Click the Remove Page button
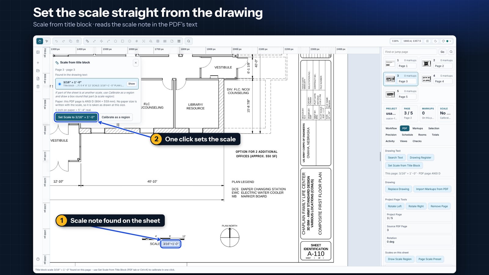This screenshot has width=489, height=275. (x=439, y=206)
